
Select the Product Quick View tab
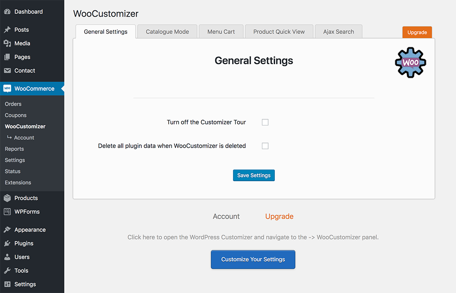279,32
